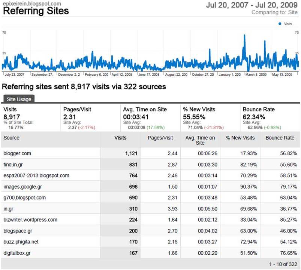Screen dimensions: 301x270
Task: Click the buzz.phigita.net source
Action: pyautogui.click(x=21, y=242)
